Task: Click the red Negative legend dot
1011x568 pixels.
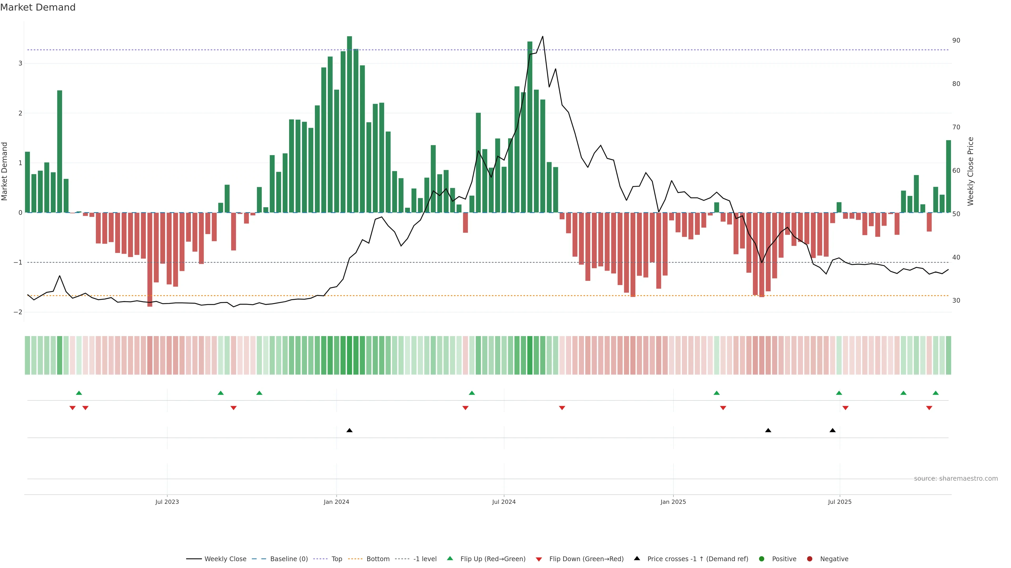Action: [810, 559]
